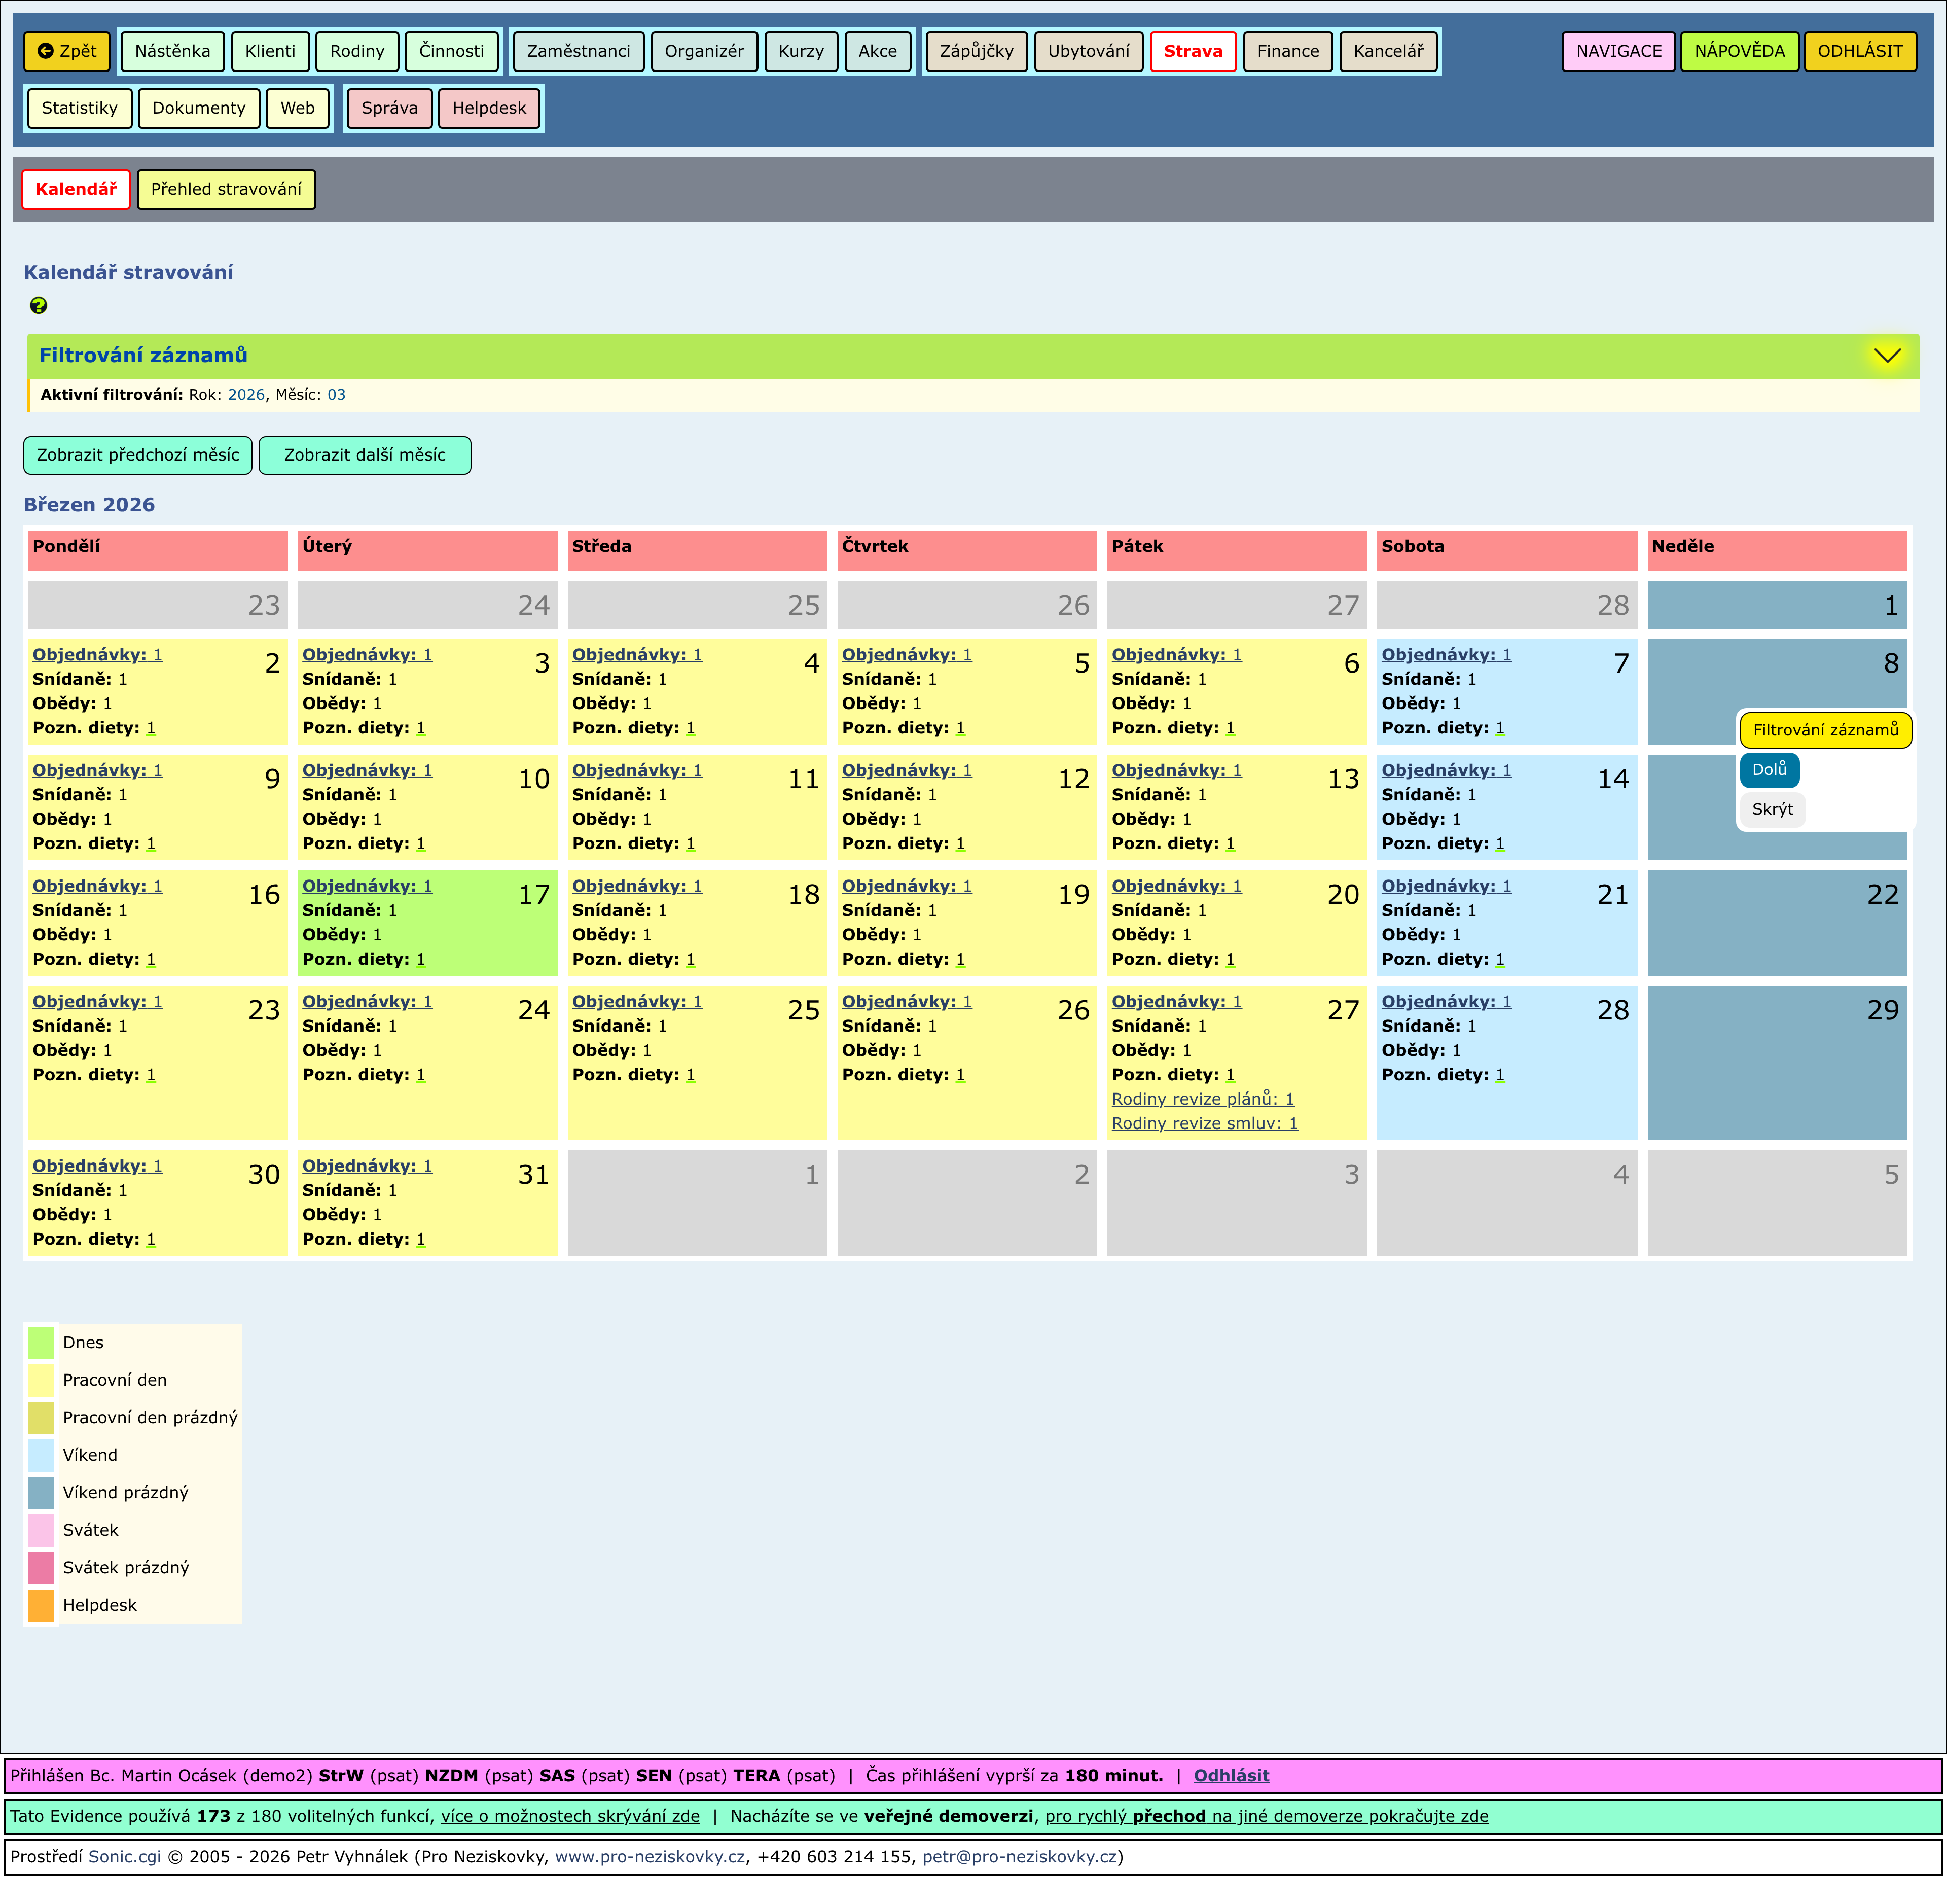Viewport: 1947px width, 1904px height.
Task: Expand the Filtrování záznamů chevron
Action: point(1886,356)
